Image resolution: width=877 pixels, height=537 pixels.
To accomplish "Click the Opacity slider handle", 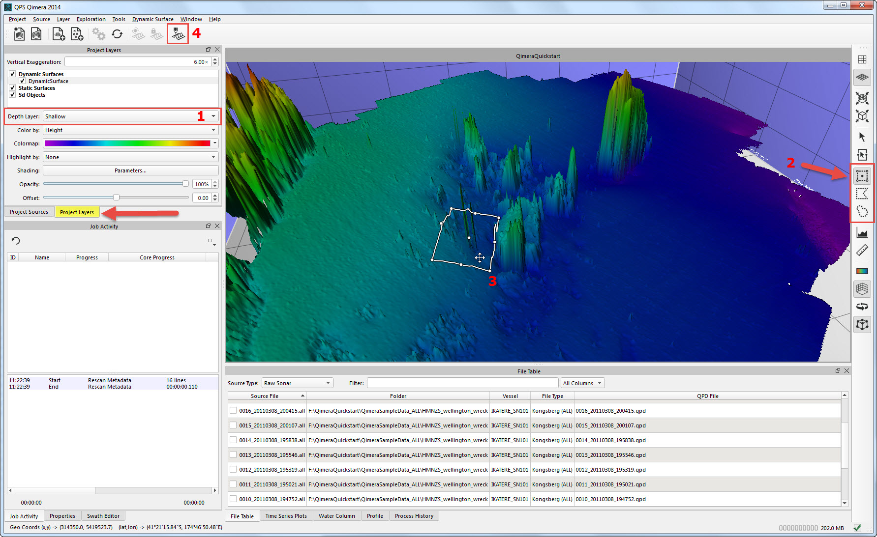I will click(x=185, y=184).
